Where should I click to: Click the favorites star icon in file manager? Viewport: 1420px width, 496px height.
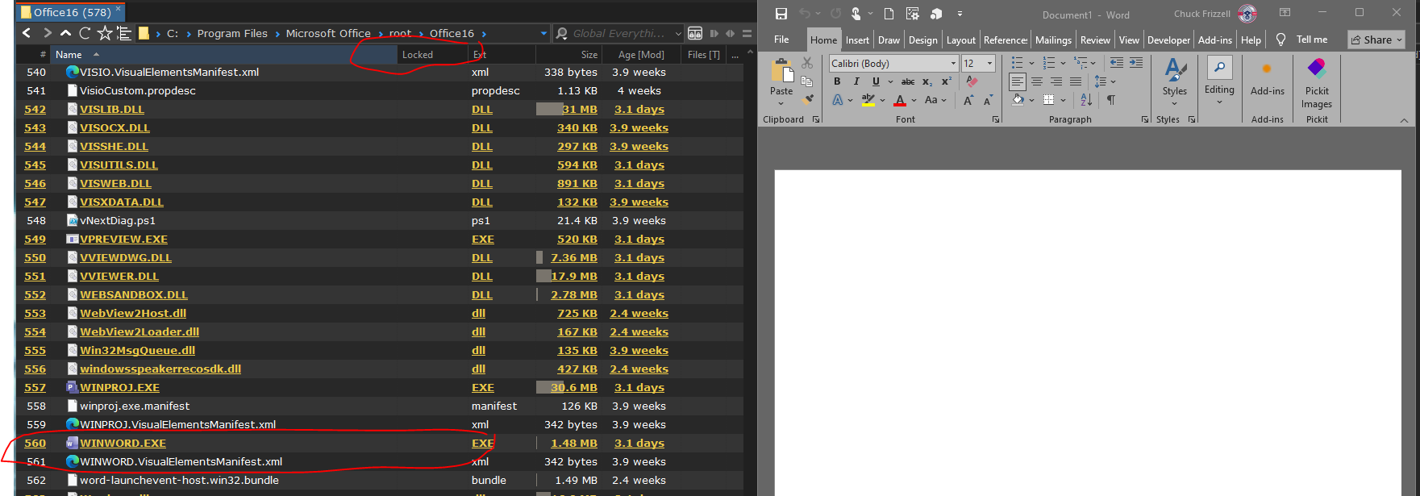coord(105,33)
